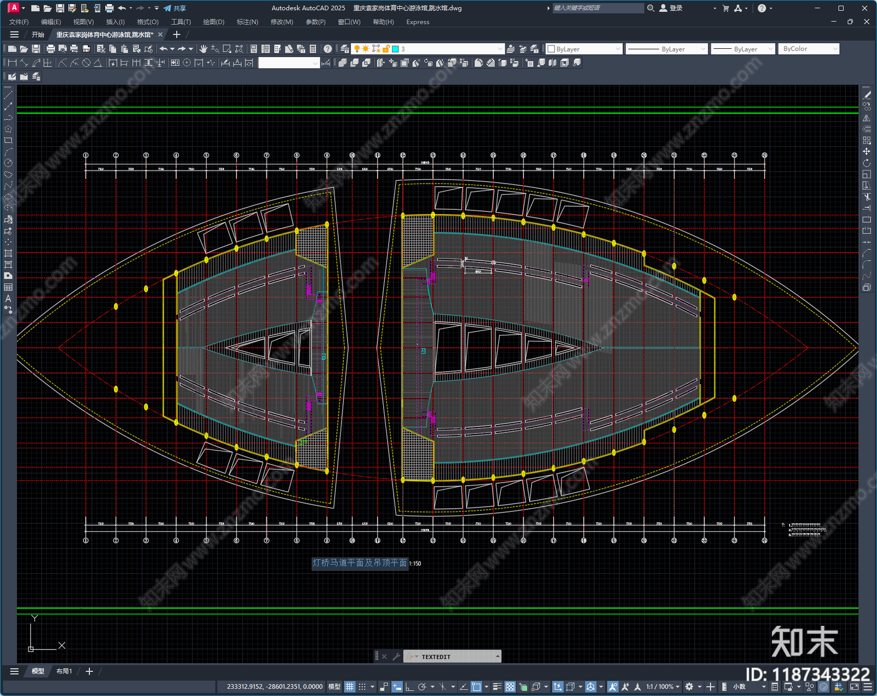877x696 pixels.
Task: Open the ByColor plot style dropdown
Action: pyautogui.click(x=809, y=49)
